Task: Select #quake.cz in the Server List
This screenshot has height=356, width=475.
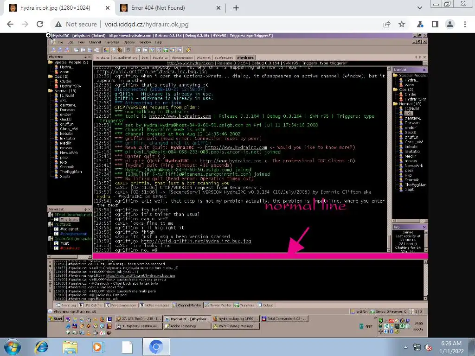Action: 70,248
